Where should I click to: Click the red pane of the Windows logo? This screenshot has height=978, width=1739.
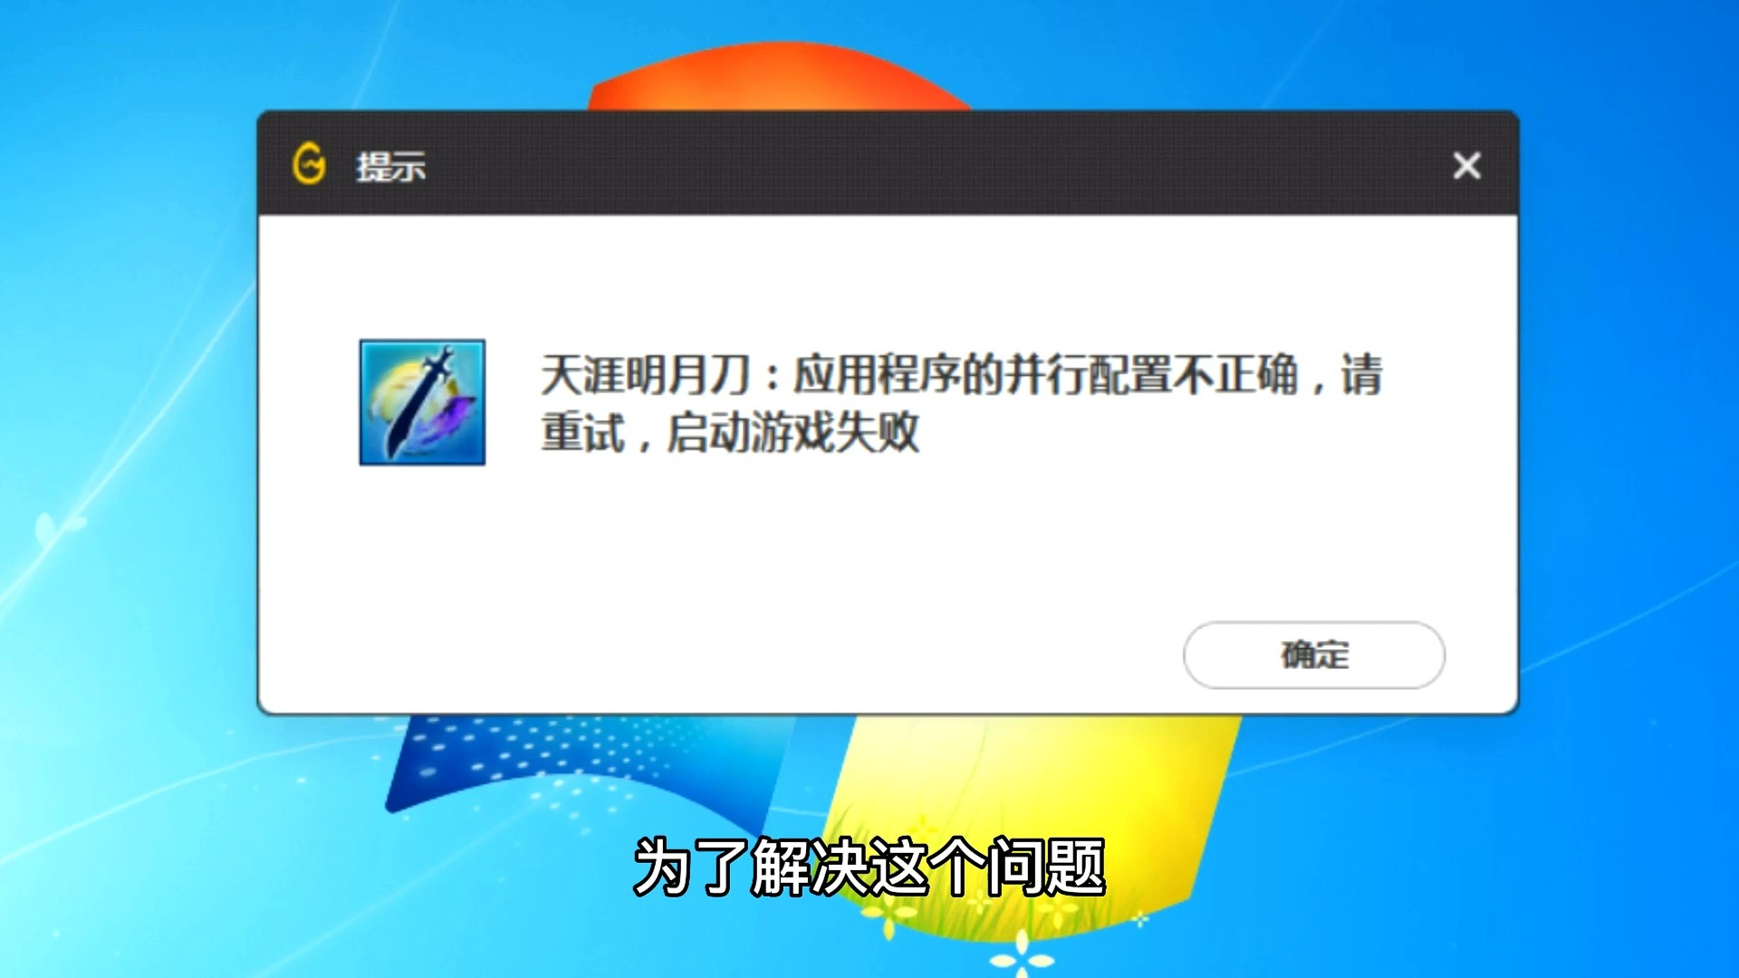click(x=779, y=75)
